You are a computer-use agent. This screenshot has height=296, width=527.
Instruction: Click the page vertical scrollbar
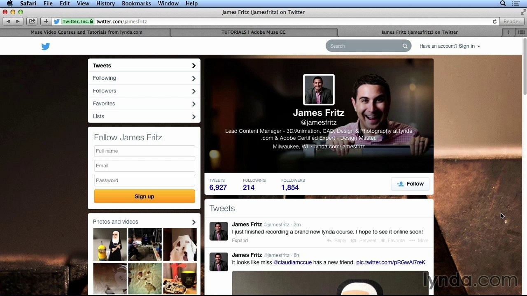[525, 67]
